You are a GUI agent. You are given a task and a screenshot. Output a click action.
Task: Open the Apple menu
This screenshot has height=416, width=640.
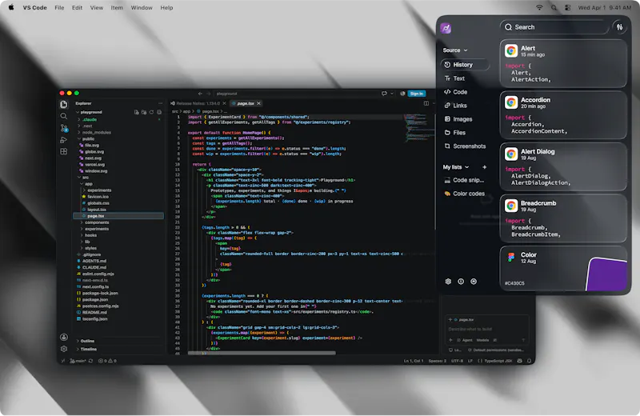click(11, 7)
